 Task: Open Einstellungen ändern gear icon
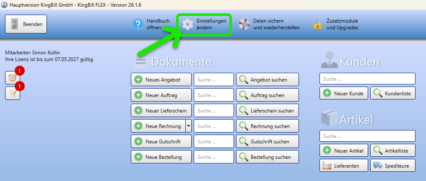tap(187, 24)
